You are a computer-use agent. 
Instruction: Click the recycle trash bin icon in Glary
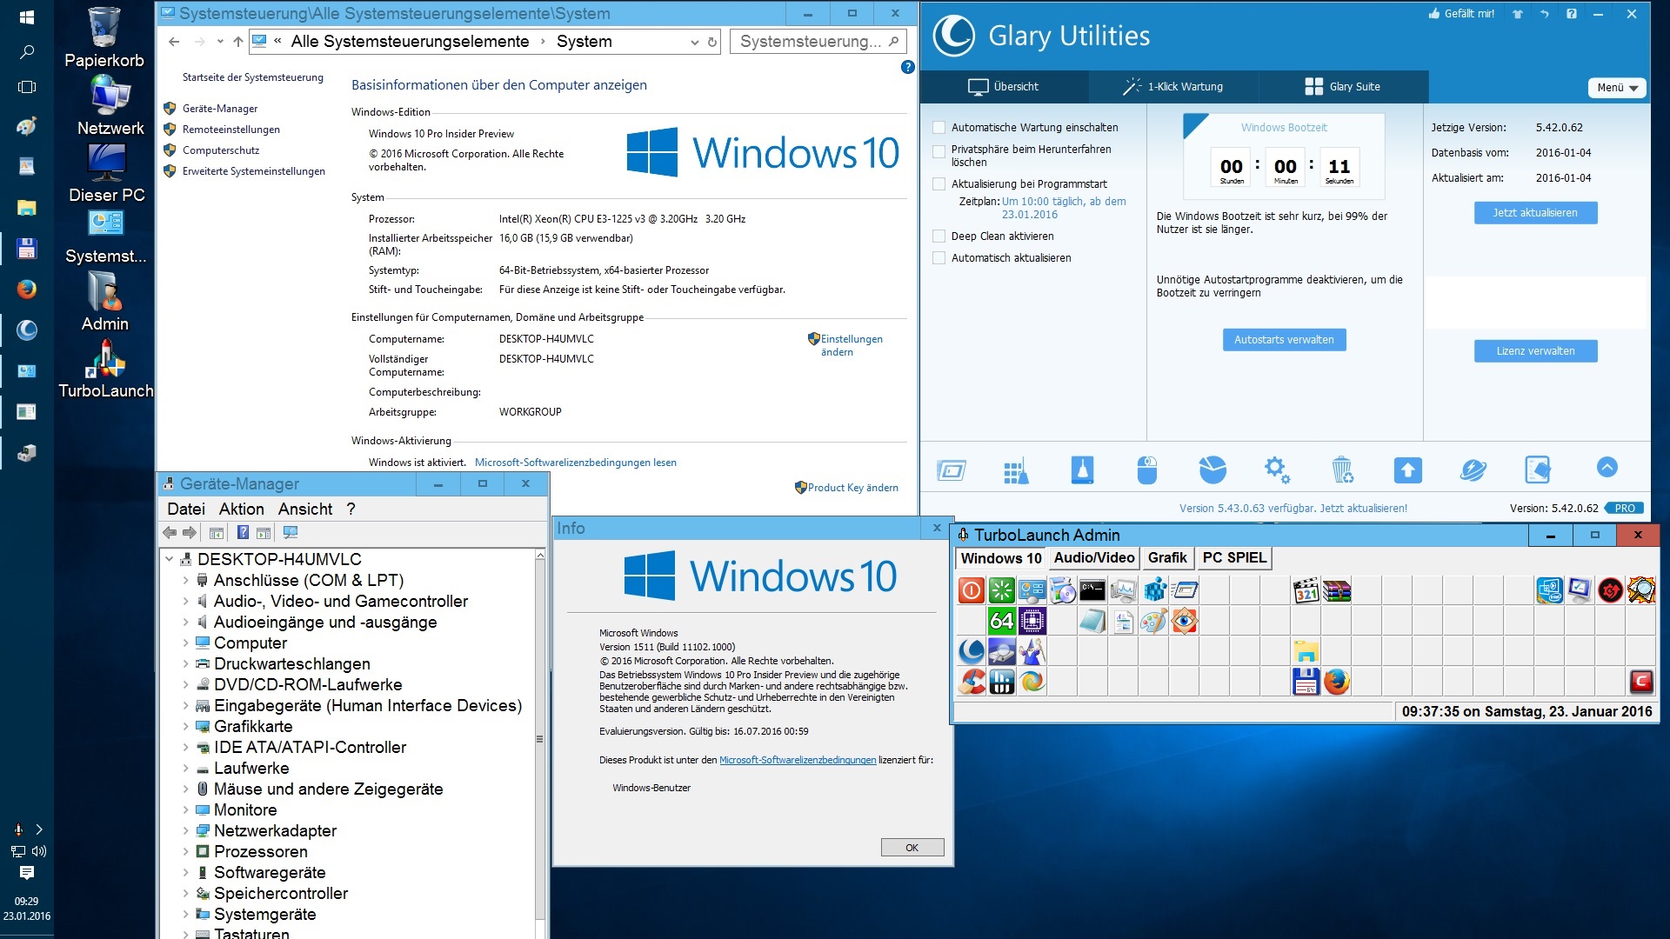click(1342, 470)
